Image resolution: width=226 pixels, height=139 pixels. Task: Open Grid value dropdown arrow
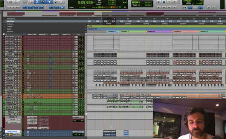coord(151,3)
